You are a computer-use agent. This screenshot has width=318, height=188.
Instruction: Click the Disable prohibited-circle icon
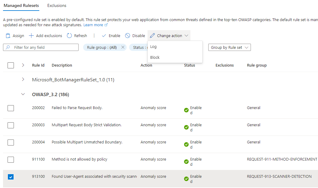click(x=128, y=36)
